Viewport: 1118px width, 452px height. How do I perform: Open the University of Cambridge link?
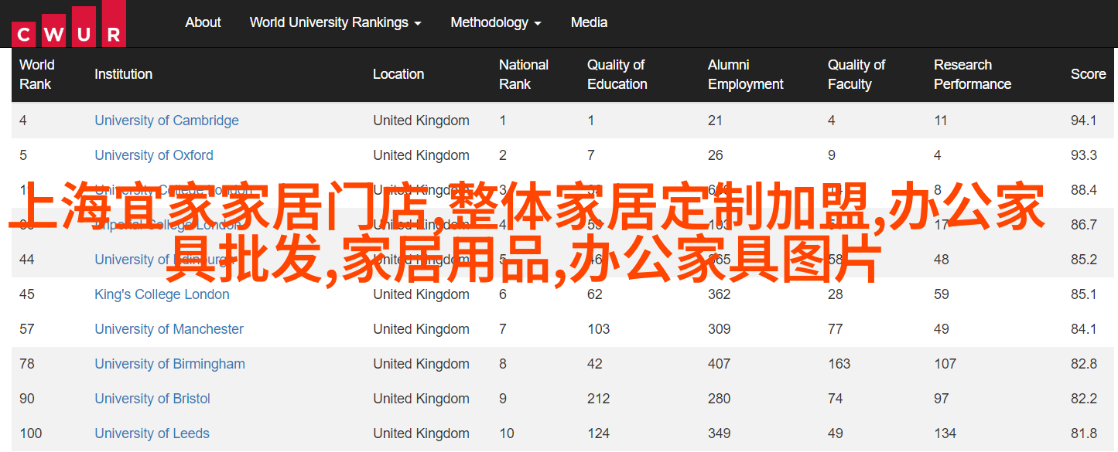click(166, 121)
